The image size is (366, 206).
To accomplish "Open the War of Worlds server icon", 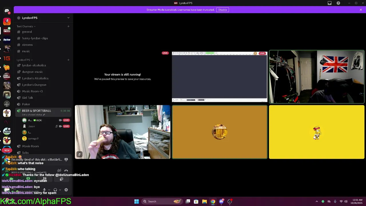I will click(7, 76).
